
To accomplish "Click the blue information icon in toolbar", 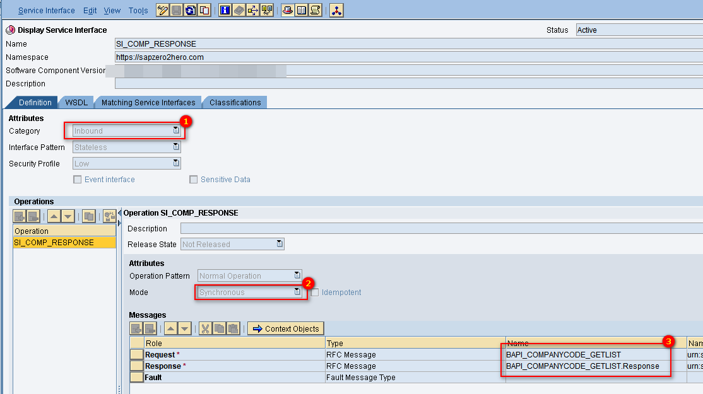I will 225,10.
